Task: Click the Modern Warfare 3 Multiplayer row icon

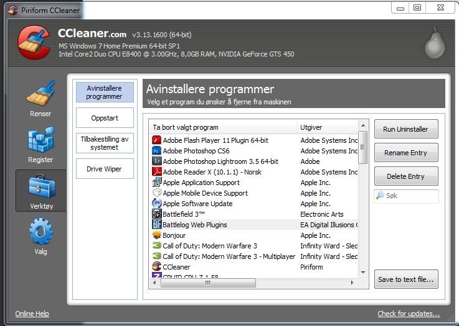Action: pos(156,256)
